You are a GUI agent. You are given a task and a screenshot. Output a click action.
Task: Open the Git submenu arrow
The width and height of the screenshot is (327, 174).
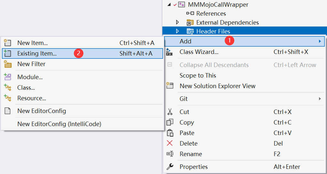(x=320, y=99)
